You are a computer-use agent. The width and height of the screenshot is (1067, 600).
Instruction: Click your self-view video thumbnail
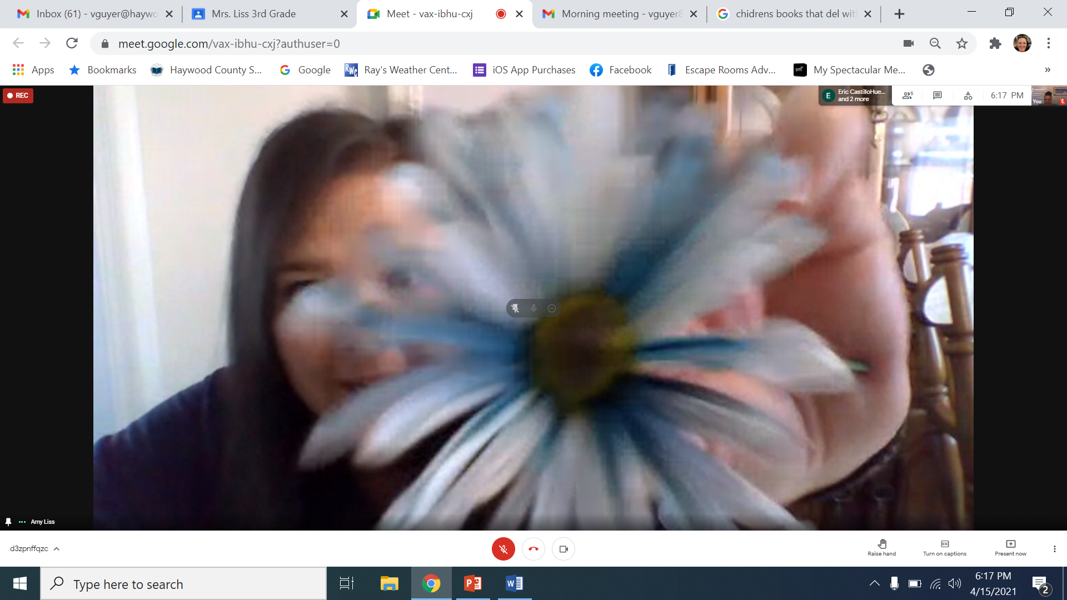pos(1048,96)
